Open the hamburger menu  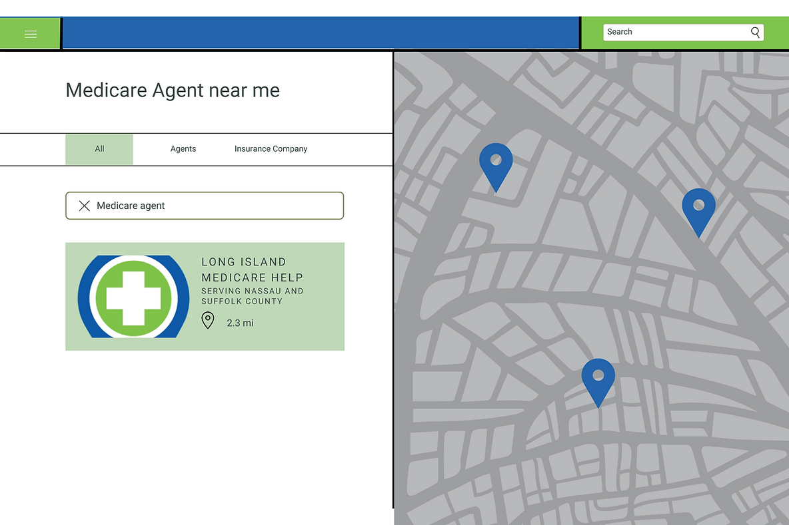click(x=31, y=34)
